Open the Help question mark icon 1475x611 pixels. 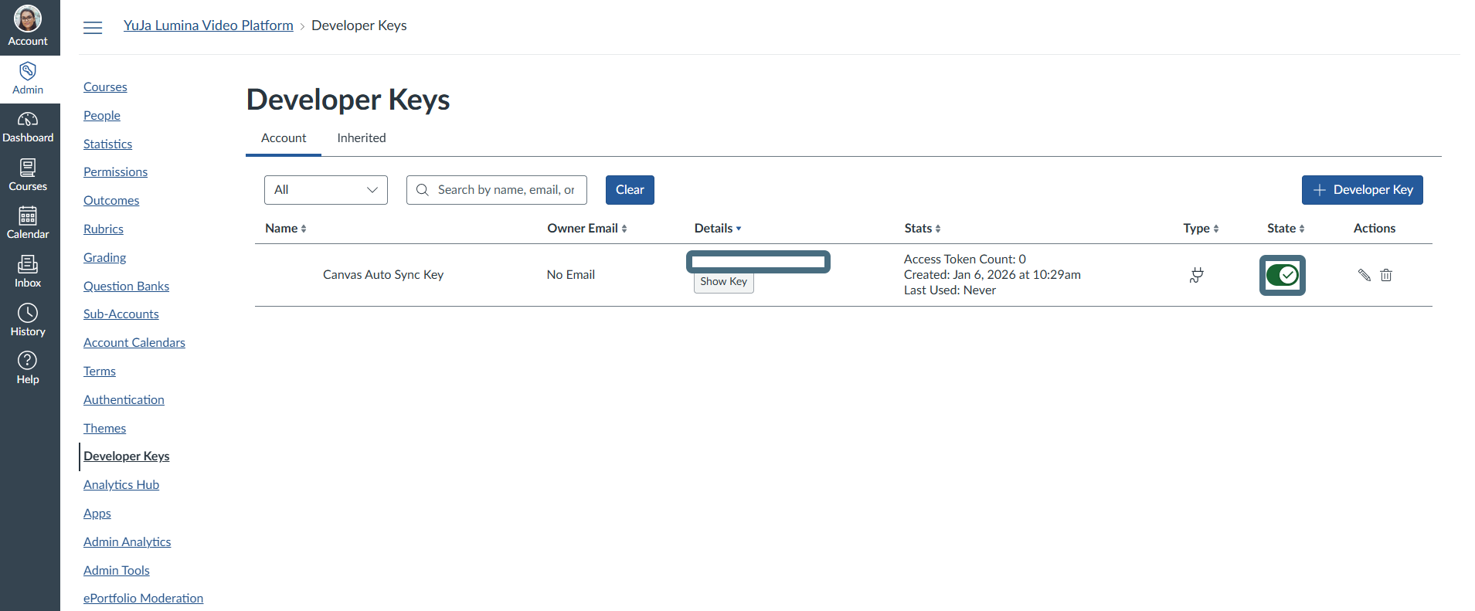click(28, 361)
